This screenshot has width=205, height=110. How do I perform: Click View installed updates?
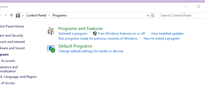click(x=167, y=34)
